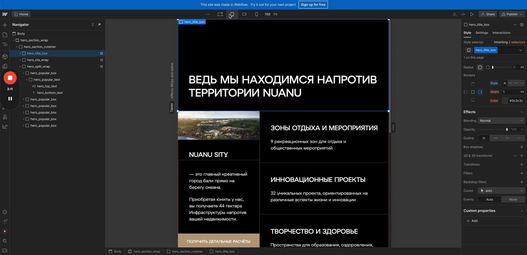Select the tablet breakpoint
This screenshot has height=255, width=527.
(232, 14)
